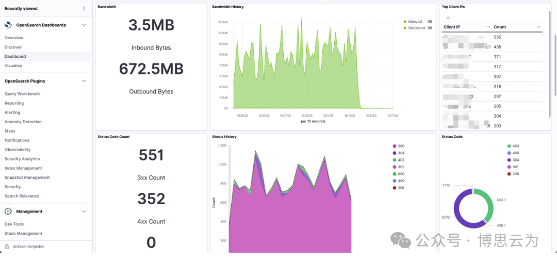Go to Notifications

pos(17,140)
